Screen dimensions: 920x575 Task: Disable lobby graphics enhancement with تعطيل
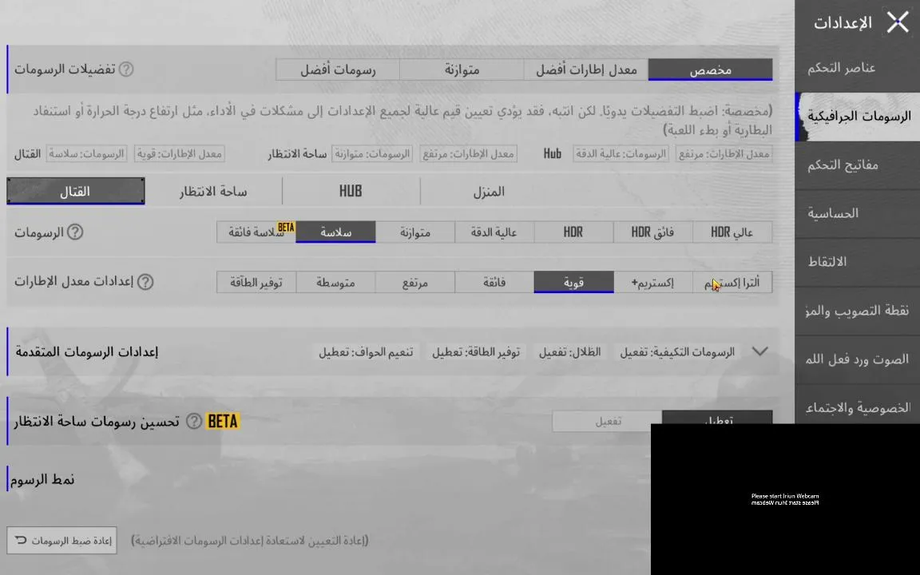tap(717, 418)
